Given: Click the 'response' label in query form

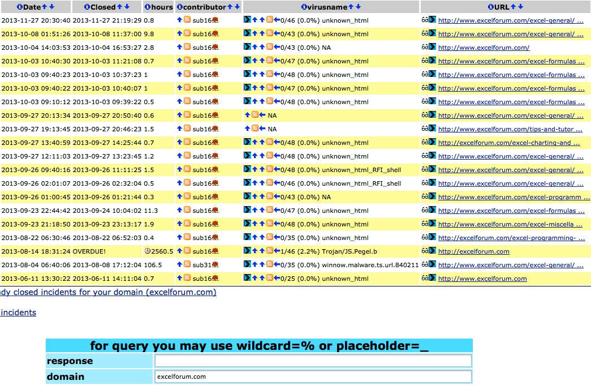Looking at the screenshot, I should tap(70, 361).
